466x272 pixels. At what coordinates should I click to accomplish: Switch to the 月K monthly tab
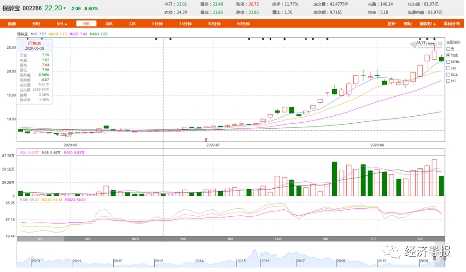(x=132, y=24)
